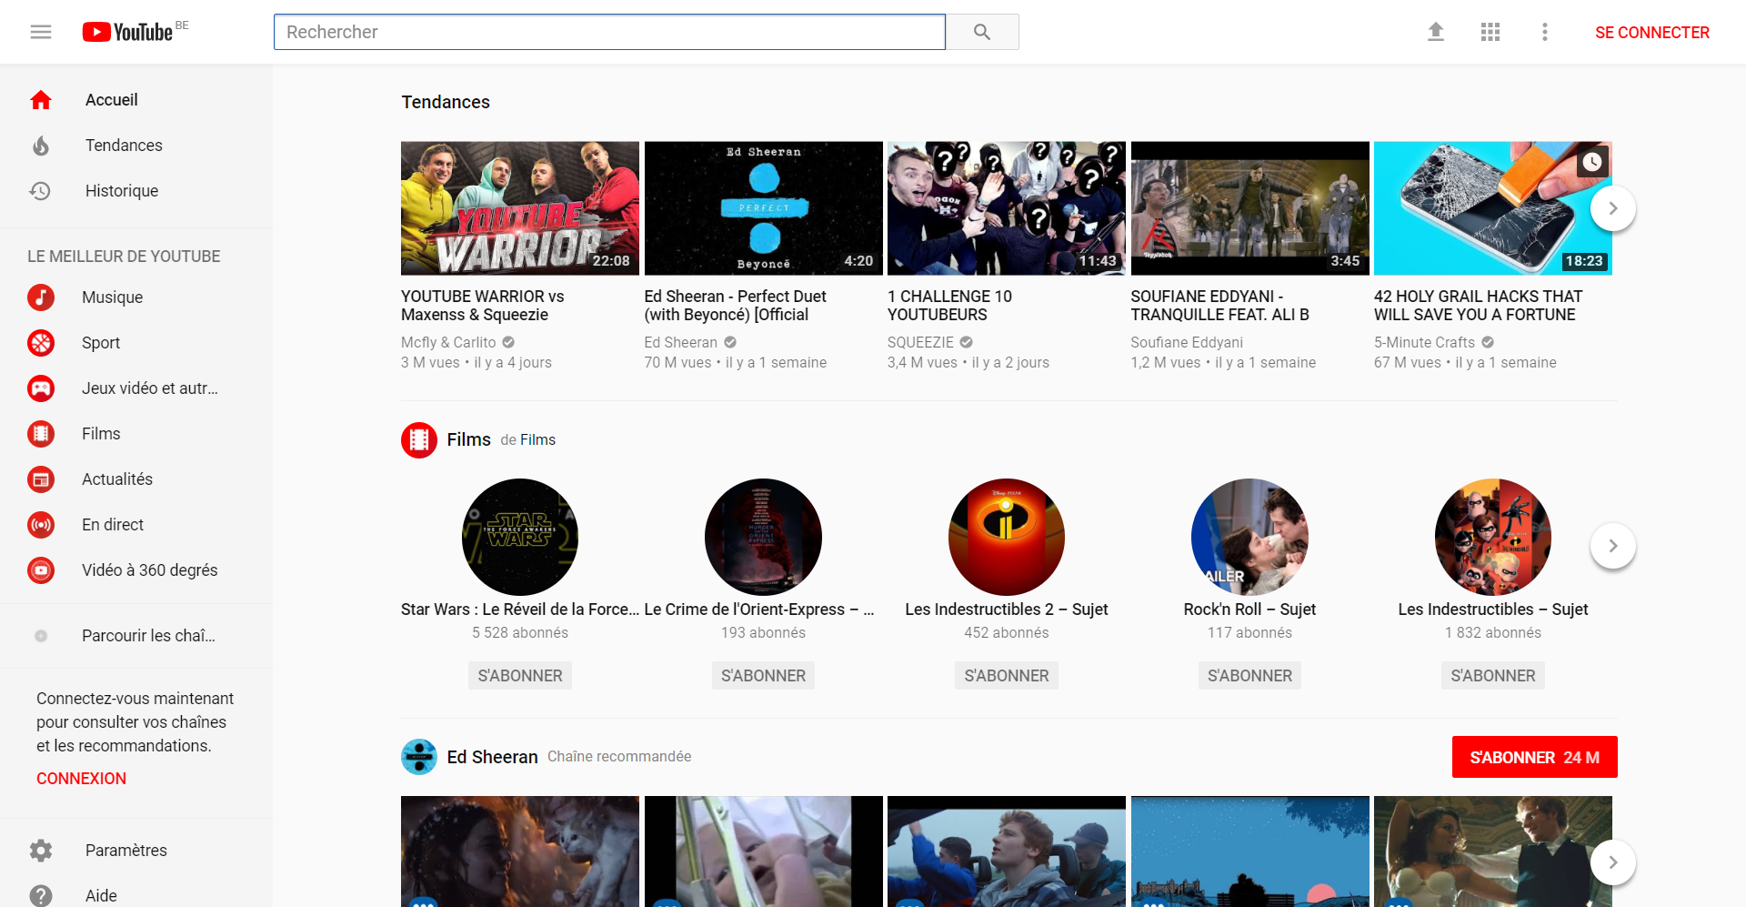The width and height of the screenshot is (1746, 907).
Task: Click SE CONNECTER in the header
Action: tap(1652, 33)
